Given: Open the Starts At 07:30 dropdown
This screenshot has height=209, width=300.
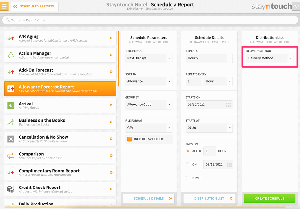Looking at the screenshot, I should tap(209, 128).
